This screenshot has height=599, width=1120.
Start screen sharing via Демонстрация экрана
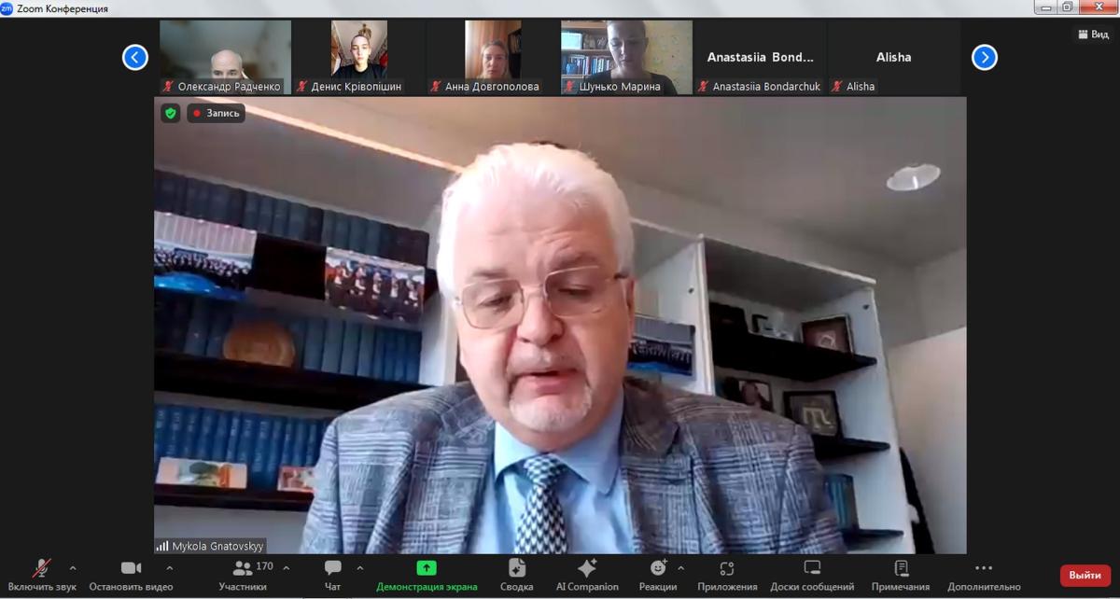click(x=427, y=576)
